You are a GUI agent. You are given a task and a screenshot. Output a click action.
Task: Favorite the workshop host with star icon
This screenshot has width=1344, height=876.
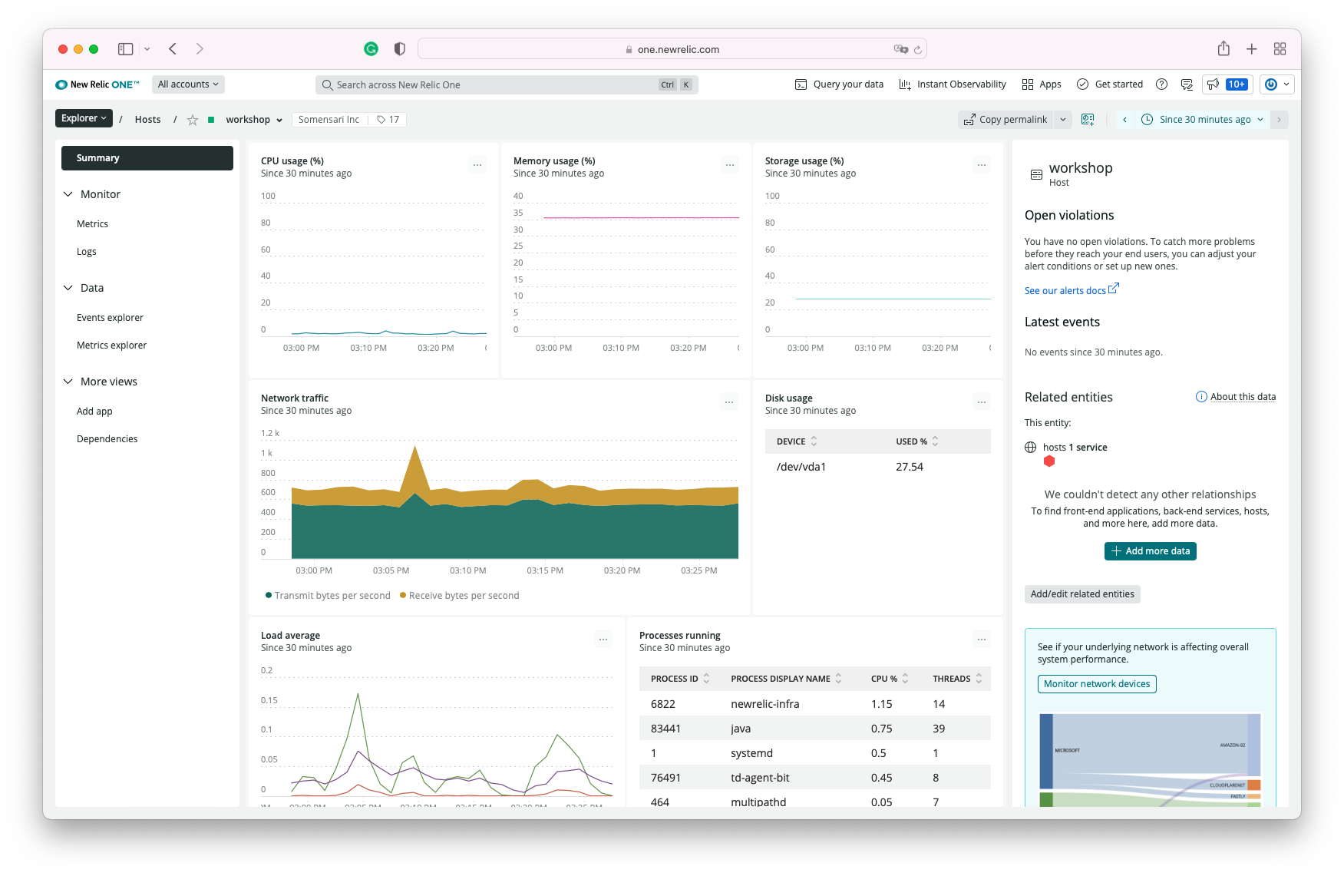[193, 120]
